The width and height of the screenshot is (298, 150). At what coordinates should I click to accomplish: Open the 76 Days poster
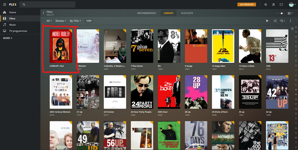coord(196,136)
